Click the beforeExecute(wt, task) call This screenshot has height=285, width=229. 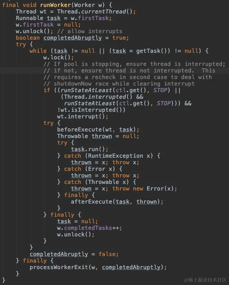(x=98, y=130)
